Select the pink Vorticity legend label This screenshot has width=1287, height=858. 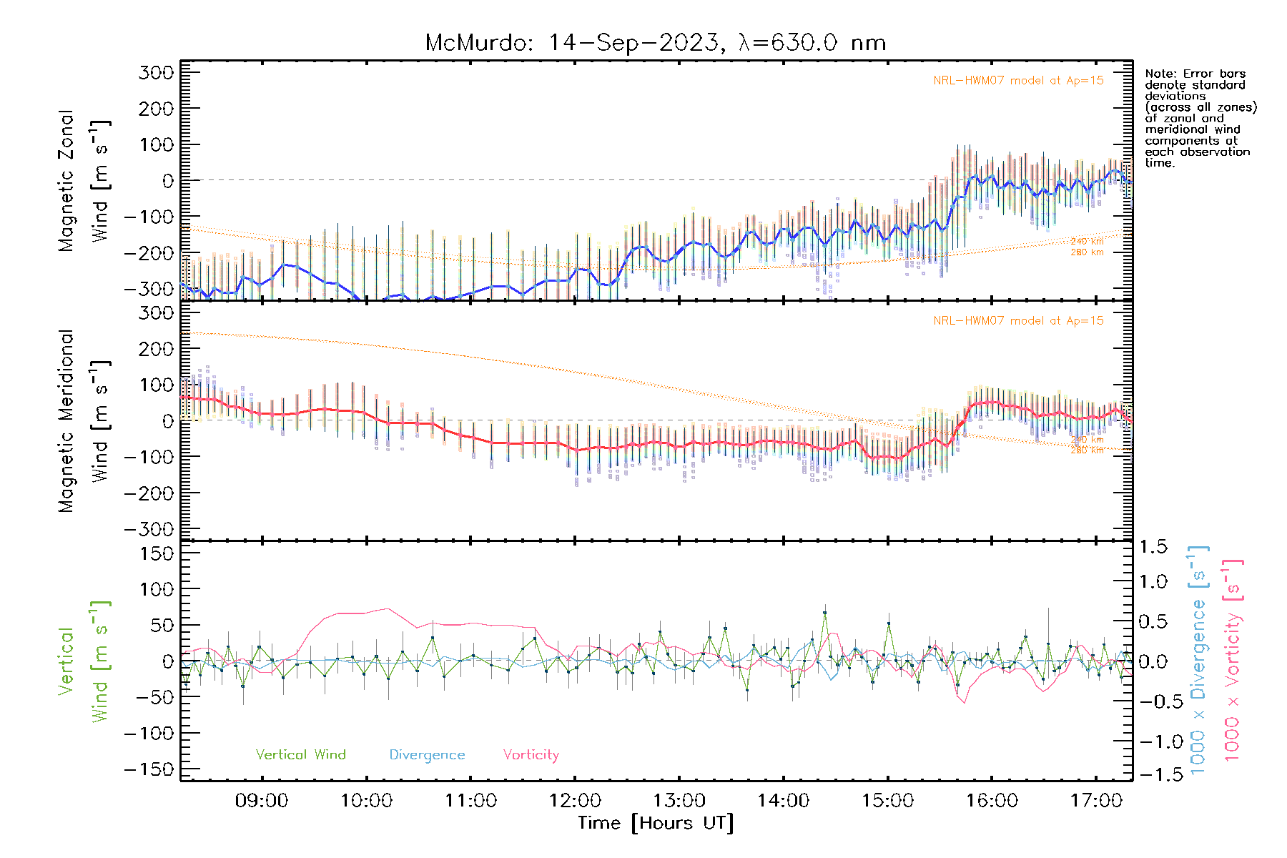coord(531,754)
